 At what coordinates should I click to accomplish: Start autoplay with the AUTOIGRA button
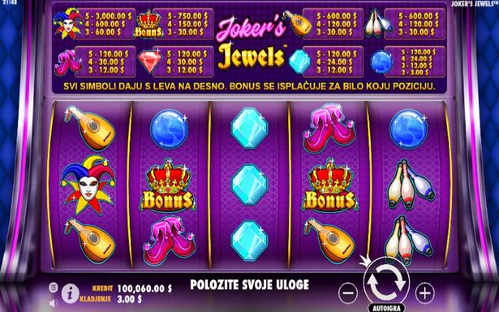pos(386,308)
